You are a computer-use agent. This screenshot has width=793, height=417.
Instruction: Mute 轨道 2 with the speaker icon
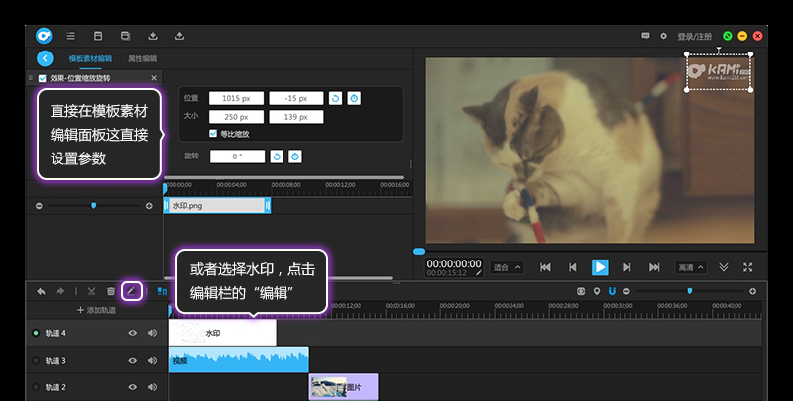tap(152, 387)
